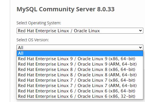
Task: Click the 8.0.33 version number in heading
Action: 106,9
